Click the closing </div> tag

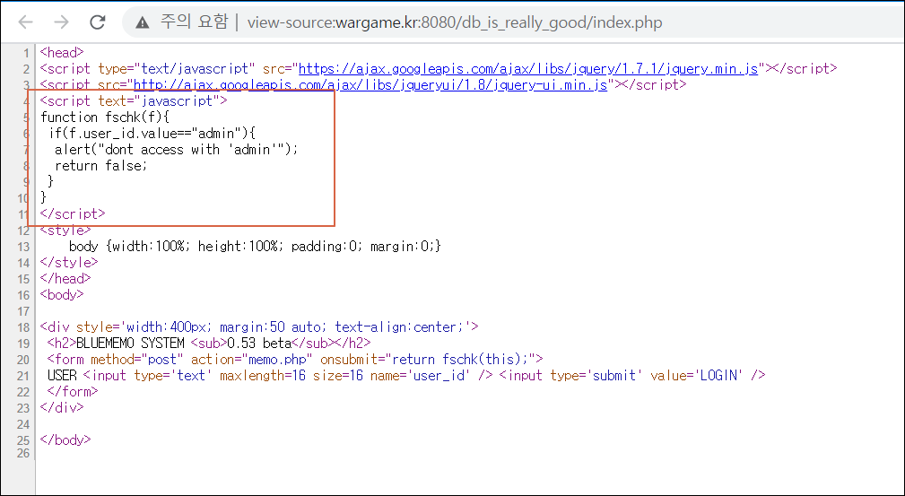[62, 408]
